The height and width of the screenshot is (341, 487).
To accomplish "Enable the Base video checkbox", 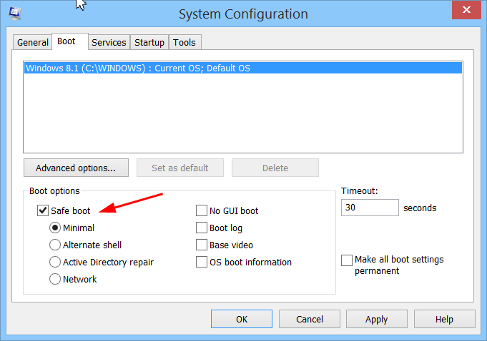I will click(202, 245).
